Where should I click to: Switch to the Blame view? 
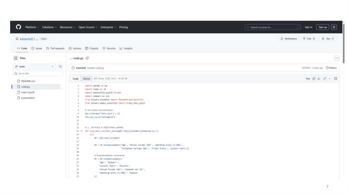[x=87, y=78]
